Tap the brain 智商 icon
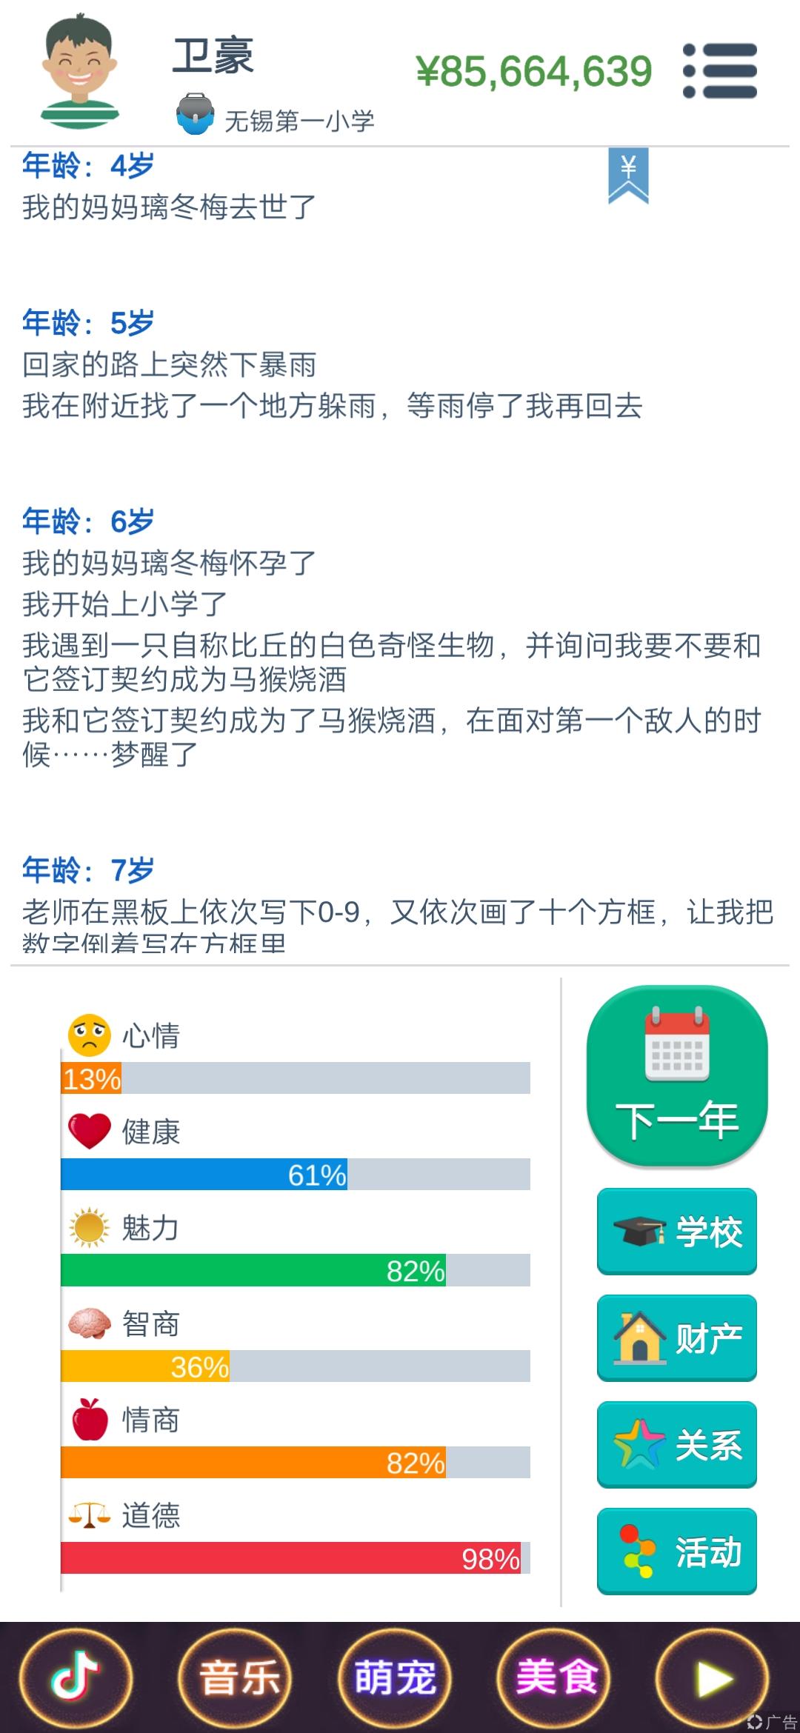Image resolution: width=800 pixels, height=1733 pixels. coord(89,1323)
